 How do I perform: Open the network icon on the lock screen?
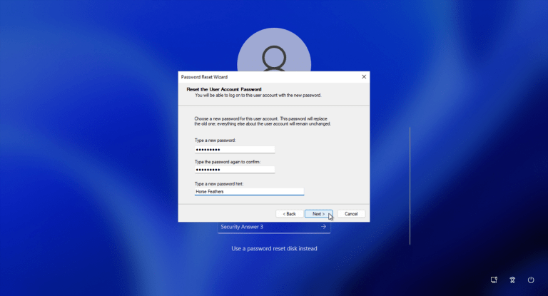tap(494, 280)
